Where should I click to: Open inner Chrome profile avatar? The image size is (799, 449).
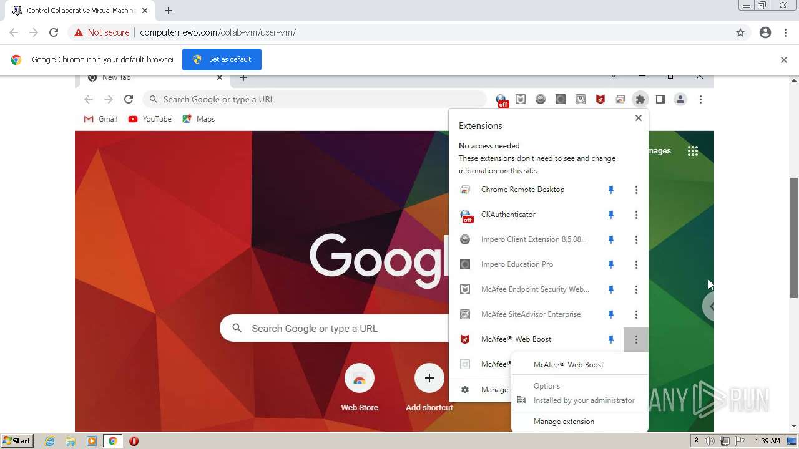click(680, 99)
